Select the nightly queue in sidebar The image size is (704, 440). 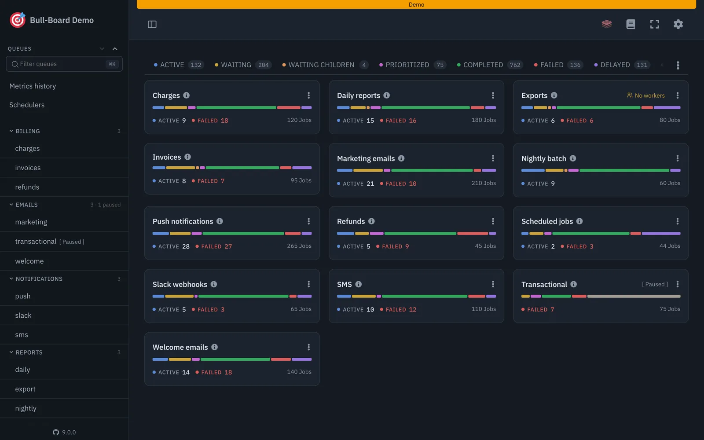coord(64,408)
